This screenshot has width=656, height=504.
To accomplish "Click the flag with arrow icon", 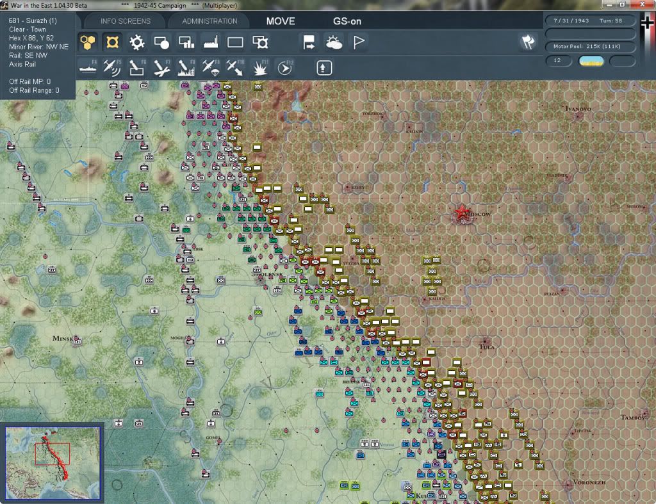I will (x=309, y=42).
